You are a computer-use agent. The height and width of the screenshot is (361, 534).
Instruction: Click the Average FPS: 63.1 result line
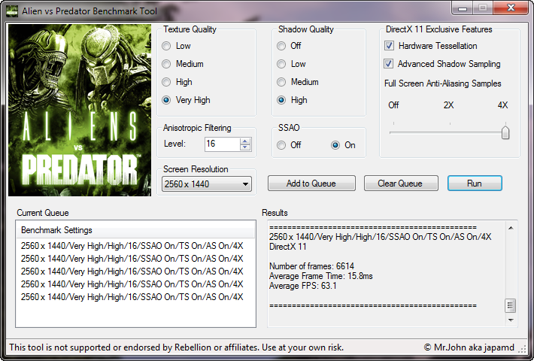point(303,286)
